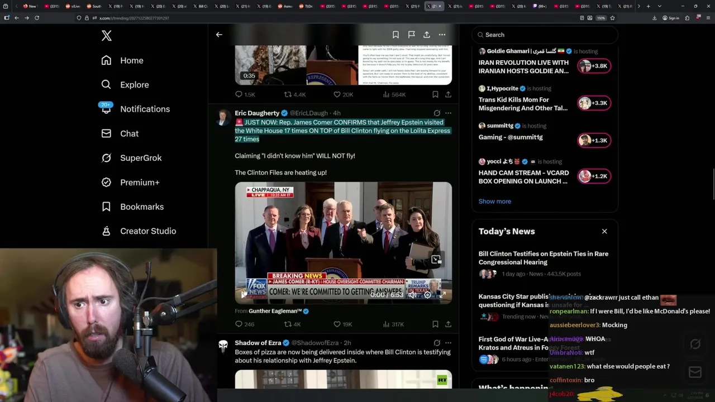Click the back arrow above the timeline

[219, 35]
